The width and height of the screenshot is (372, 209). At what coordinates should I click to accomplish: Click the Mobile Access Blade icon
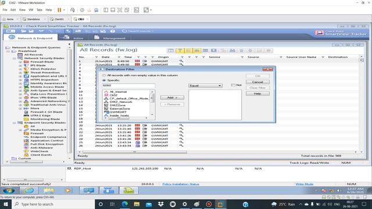[26, 87]
